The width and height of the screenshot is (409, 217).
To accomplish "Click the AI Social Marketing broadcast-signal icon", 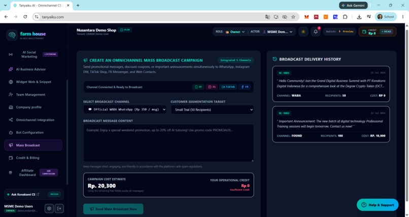I will (x=11, y=54).
